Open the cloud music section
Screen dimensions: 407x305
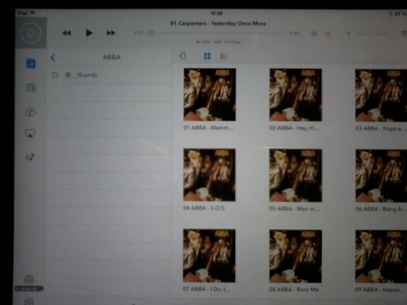coord(30,112)
